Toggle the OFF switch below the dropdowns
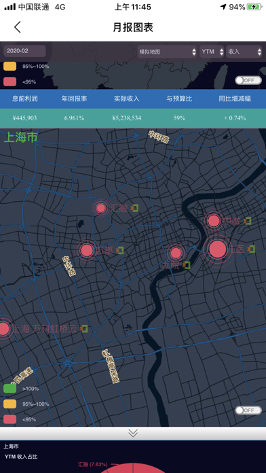This screenshot has width=266, height=473. (x=248, y=80)
